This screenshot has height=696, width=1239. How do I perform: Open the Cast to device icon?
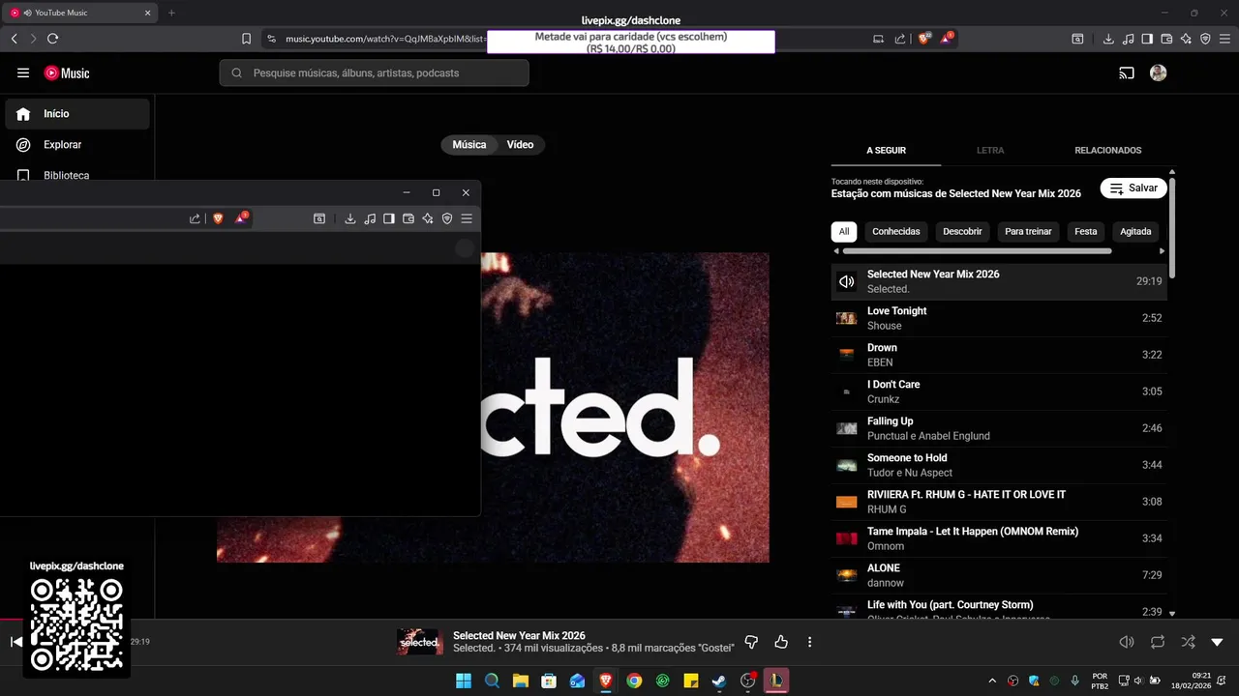click(x=1127, y=72)
